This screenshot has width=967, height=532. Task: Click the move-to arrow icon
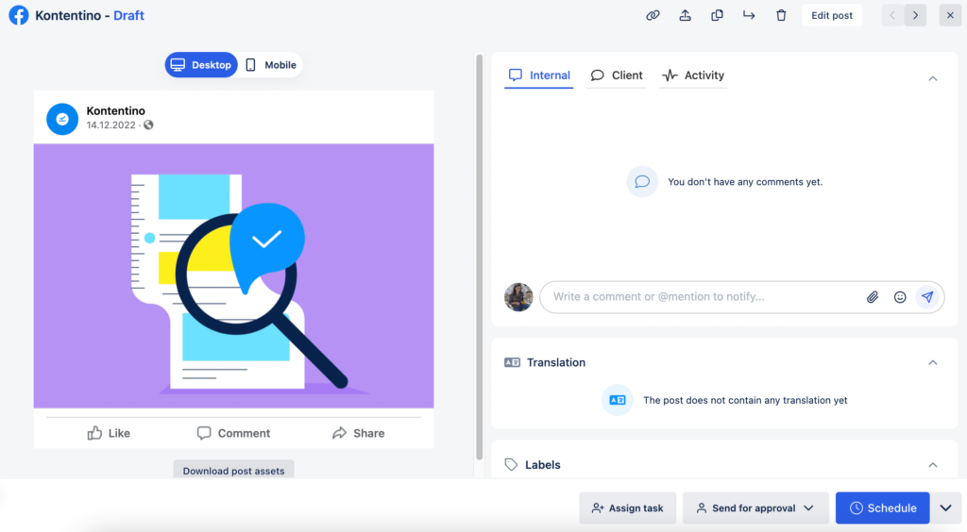coord(749,15)
